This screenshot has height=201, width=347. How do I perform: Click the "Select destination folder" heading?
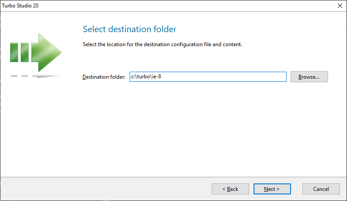tap(130, 29)
